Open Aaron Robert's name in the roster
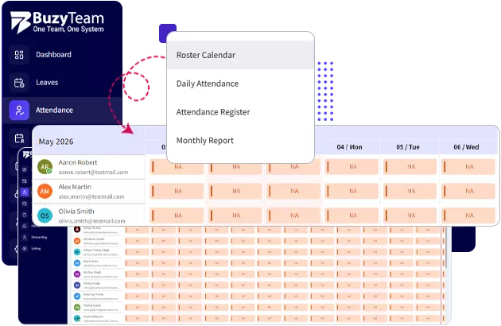This screenshot has height=326, width=501. 78,162
